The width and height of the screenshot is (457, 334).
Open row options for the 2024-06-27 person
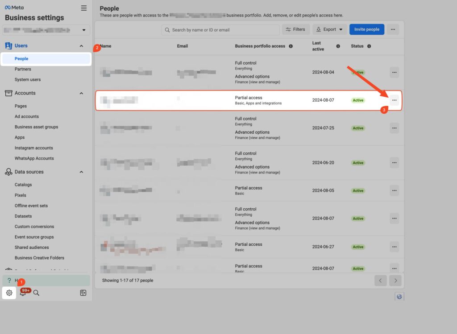click(395, 247)
